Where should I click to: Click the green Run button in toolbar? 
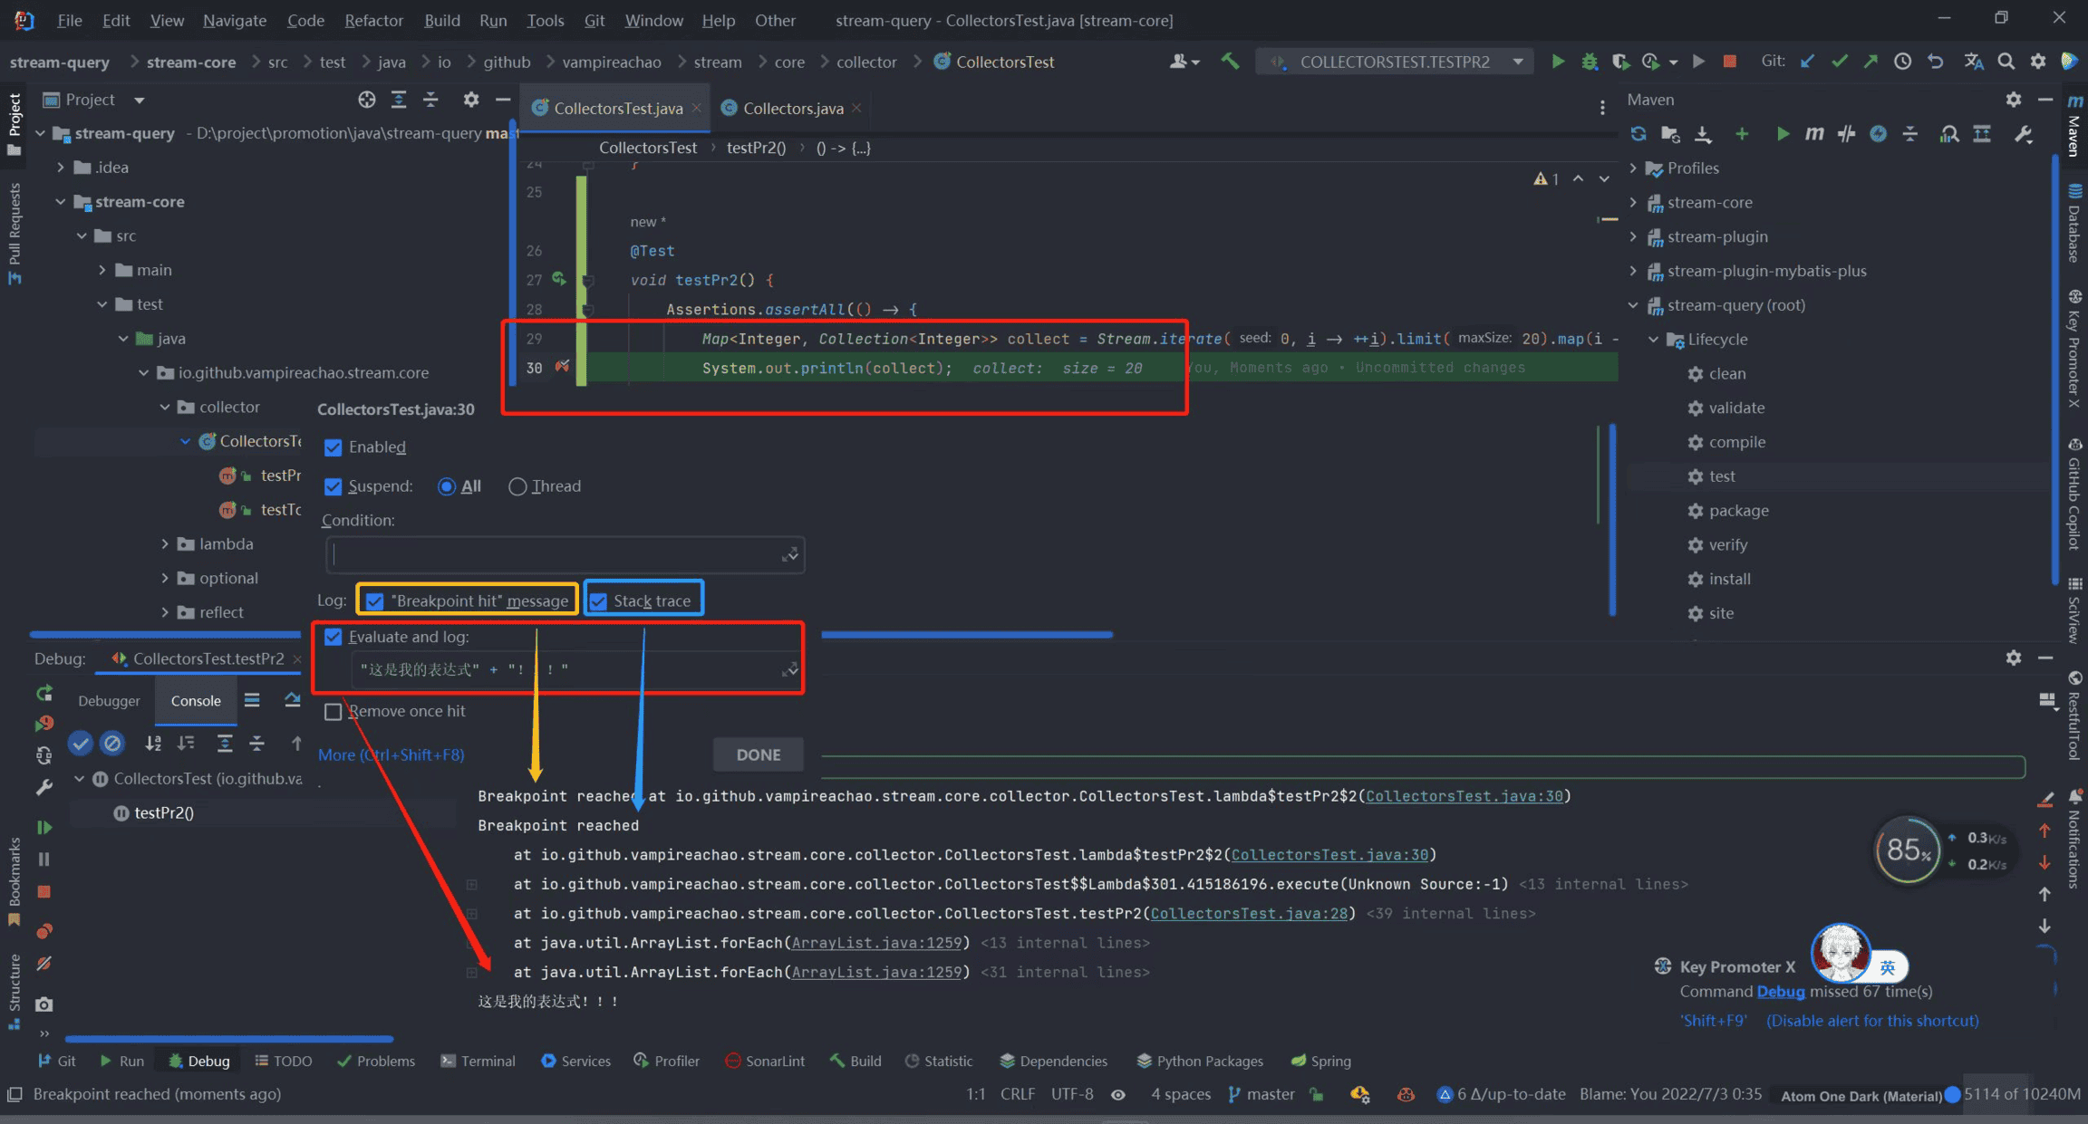[x=1558, y=62]
